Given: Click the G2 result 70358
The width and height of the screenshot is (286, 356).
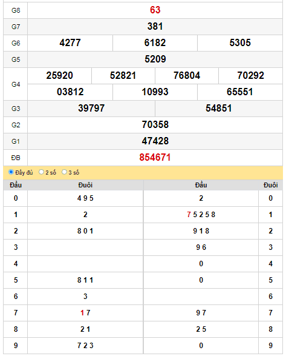Looking at the screenshot, I should (155, 125).
